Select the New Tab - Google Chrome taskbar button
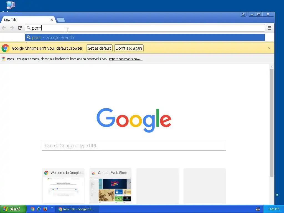The height and width of the screenshot is (213, 284). (x=77, y=209)
